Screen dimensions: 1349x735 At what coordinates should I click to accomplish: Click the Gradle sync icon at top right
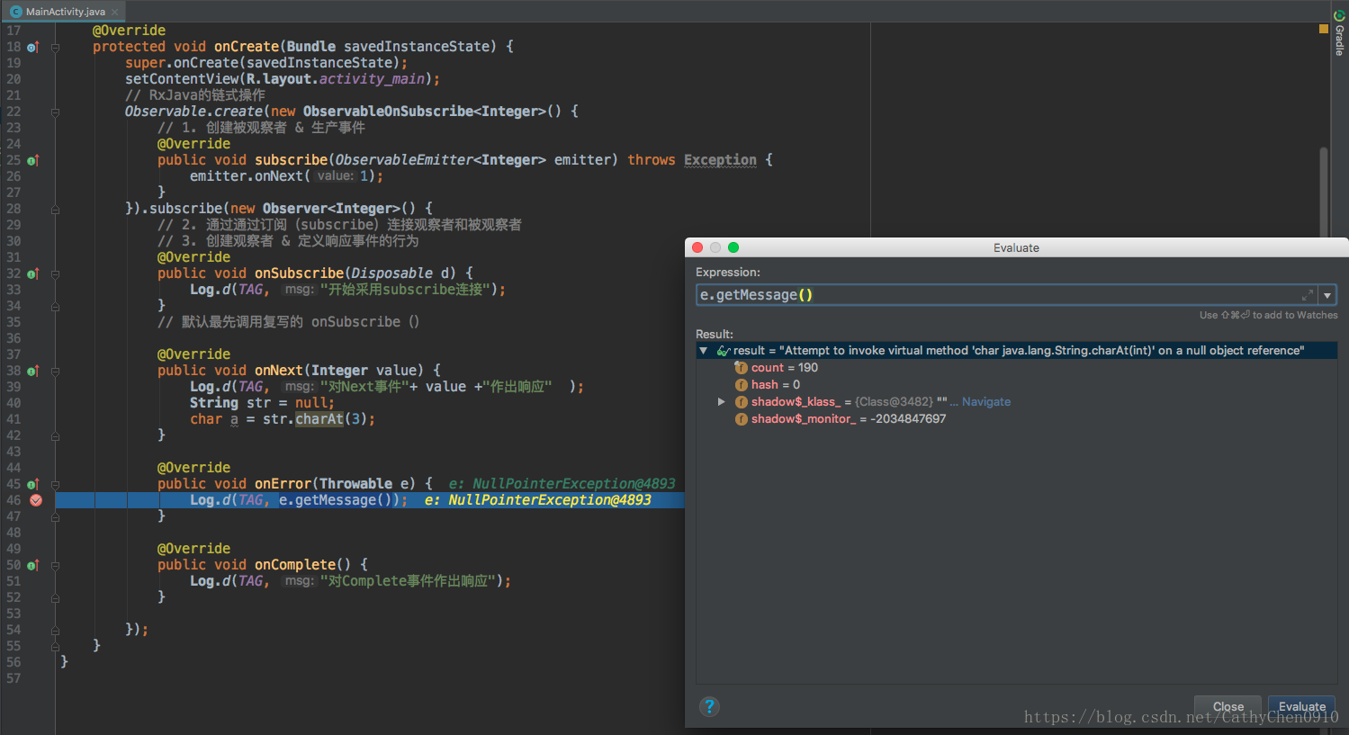[1339, 15]
